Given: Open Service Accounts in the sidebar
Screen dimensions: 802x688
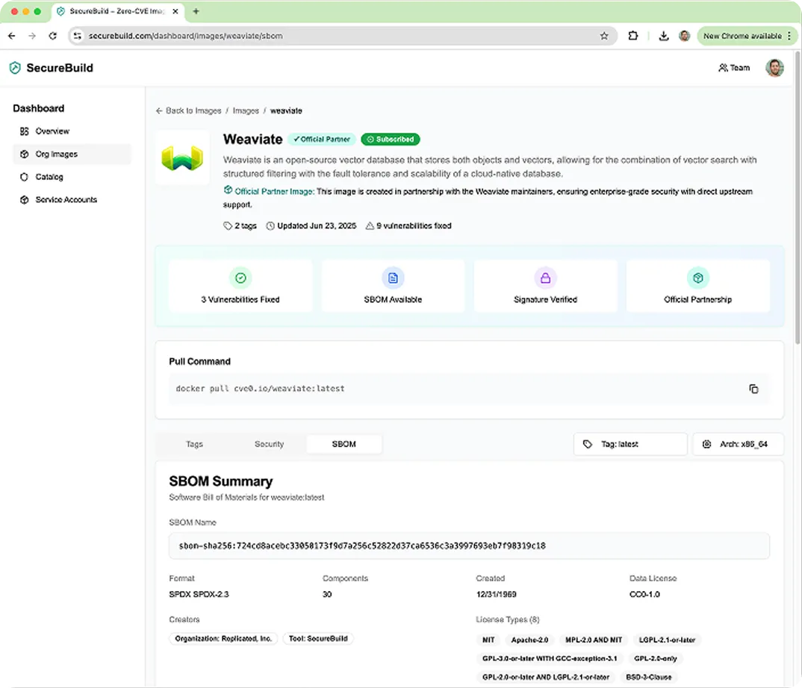Looking at the screenshot, I should [x=72, y=199].
